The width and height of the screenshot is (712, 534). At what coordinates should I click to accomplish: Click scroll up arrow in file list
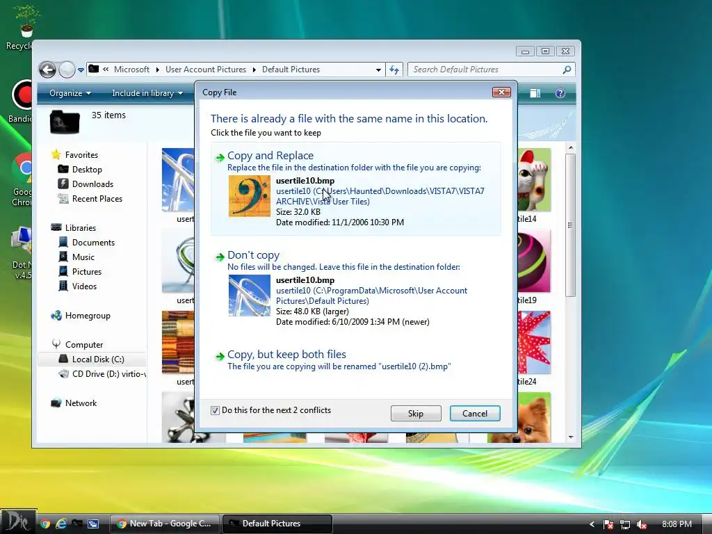[571, 148]
